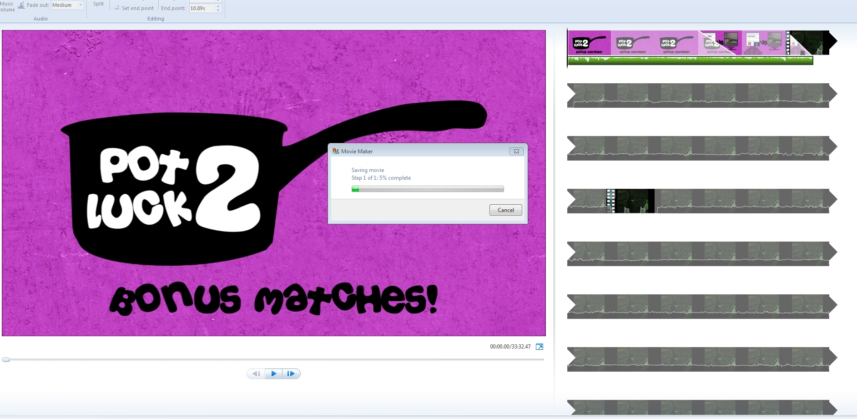857x419 pixels.
Task: Click the Audio group label
Action: 40,19
